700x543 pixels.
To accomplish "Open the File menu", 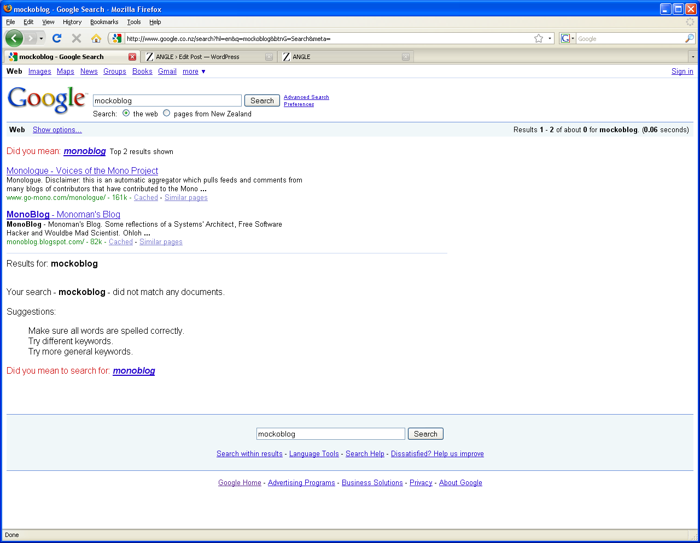I will coord(10,22).
